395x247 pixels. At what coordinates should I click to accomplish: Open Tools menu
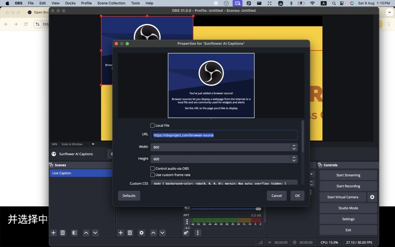coord(136,3)
